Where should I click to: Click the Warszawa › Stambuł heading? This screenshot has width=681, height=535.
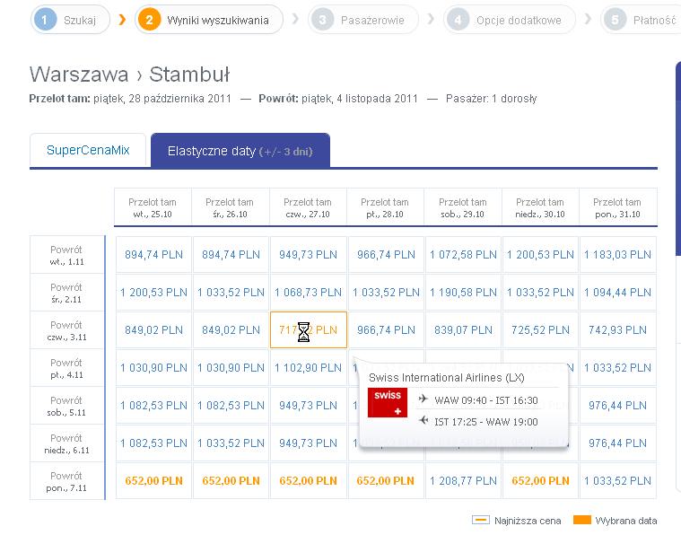(x=129, y=75)
